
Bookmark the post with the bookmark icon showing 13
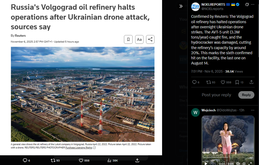[x=237, y=82]
